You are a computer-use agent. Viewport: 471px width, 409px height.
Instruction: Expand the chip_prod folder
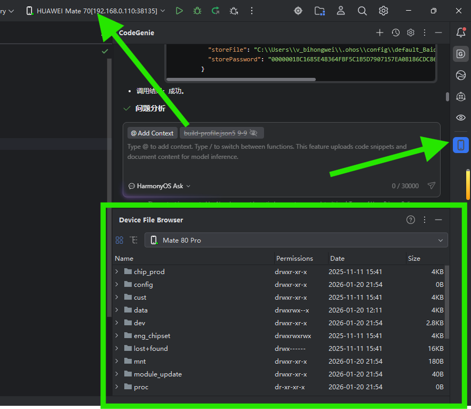coord(117,271)
